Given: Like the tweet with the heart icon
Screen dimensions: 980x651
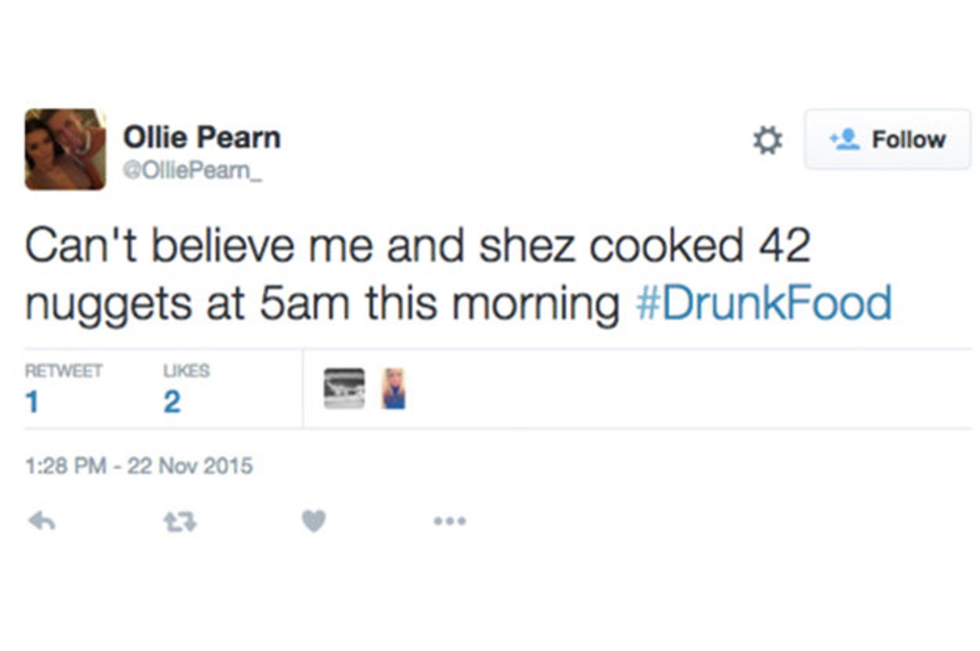Looking at the screenshot, I should tap(314, 521).
